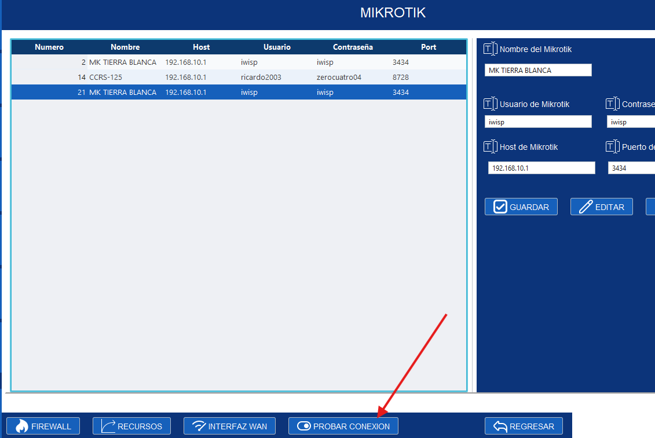Screen dimensions: 655x438
Task: Click user cell ricardo2003
Action: pyautogui.click(x=261, y=78)
